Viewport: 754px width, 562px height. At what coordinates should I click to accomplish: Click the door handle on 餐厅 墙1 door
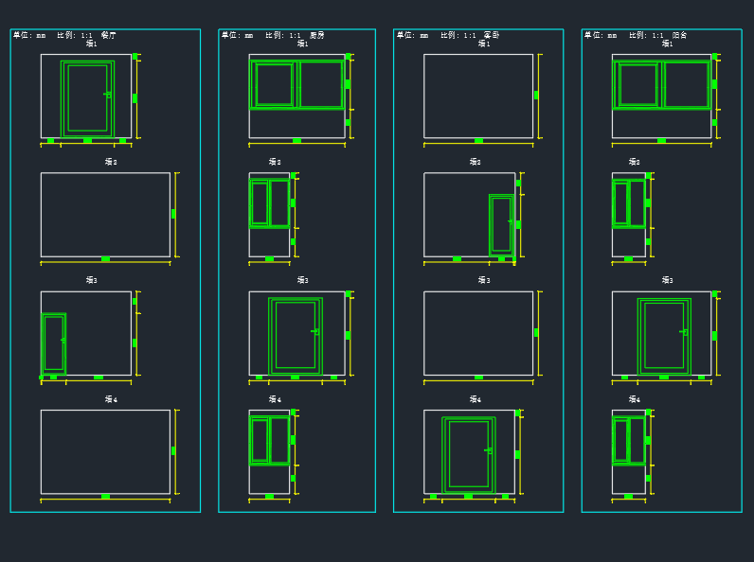click(x=108, y=95)
